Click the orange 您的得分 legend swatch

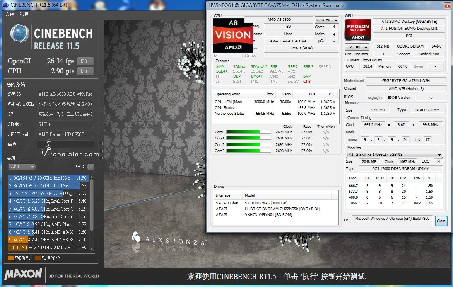tap(11, 258)
